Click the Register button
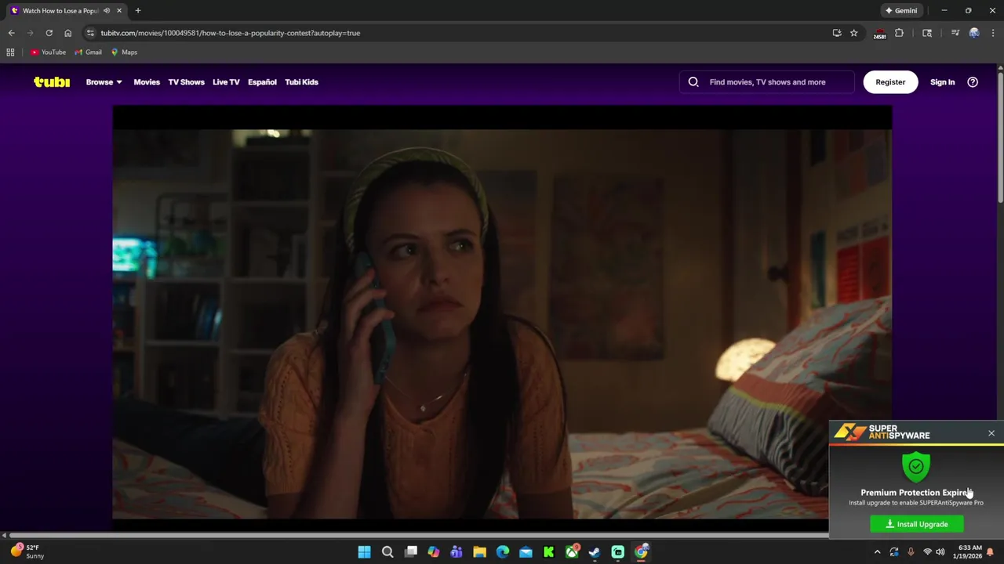The width and height of the screenshot is (1004, 564). (890, 82)
